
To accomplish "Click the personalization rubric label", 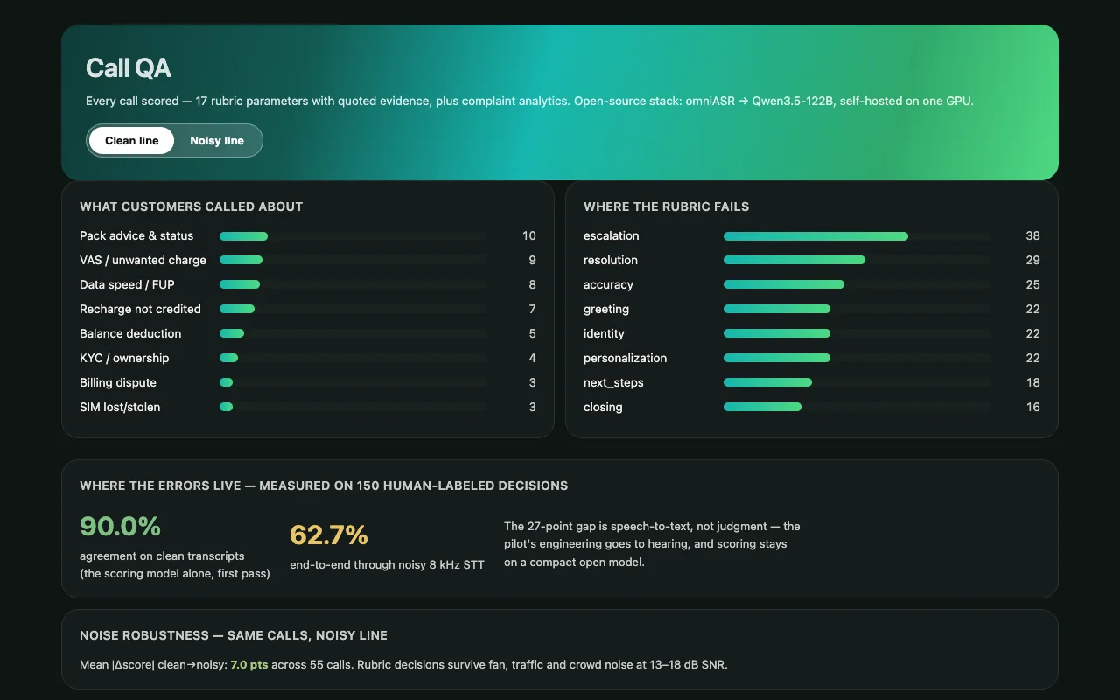I will click(626, 359).
